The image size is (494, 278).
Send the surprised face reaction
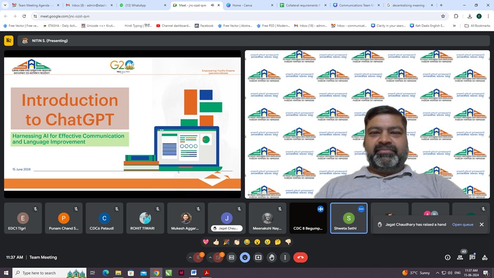258,242
